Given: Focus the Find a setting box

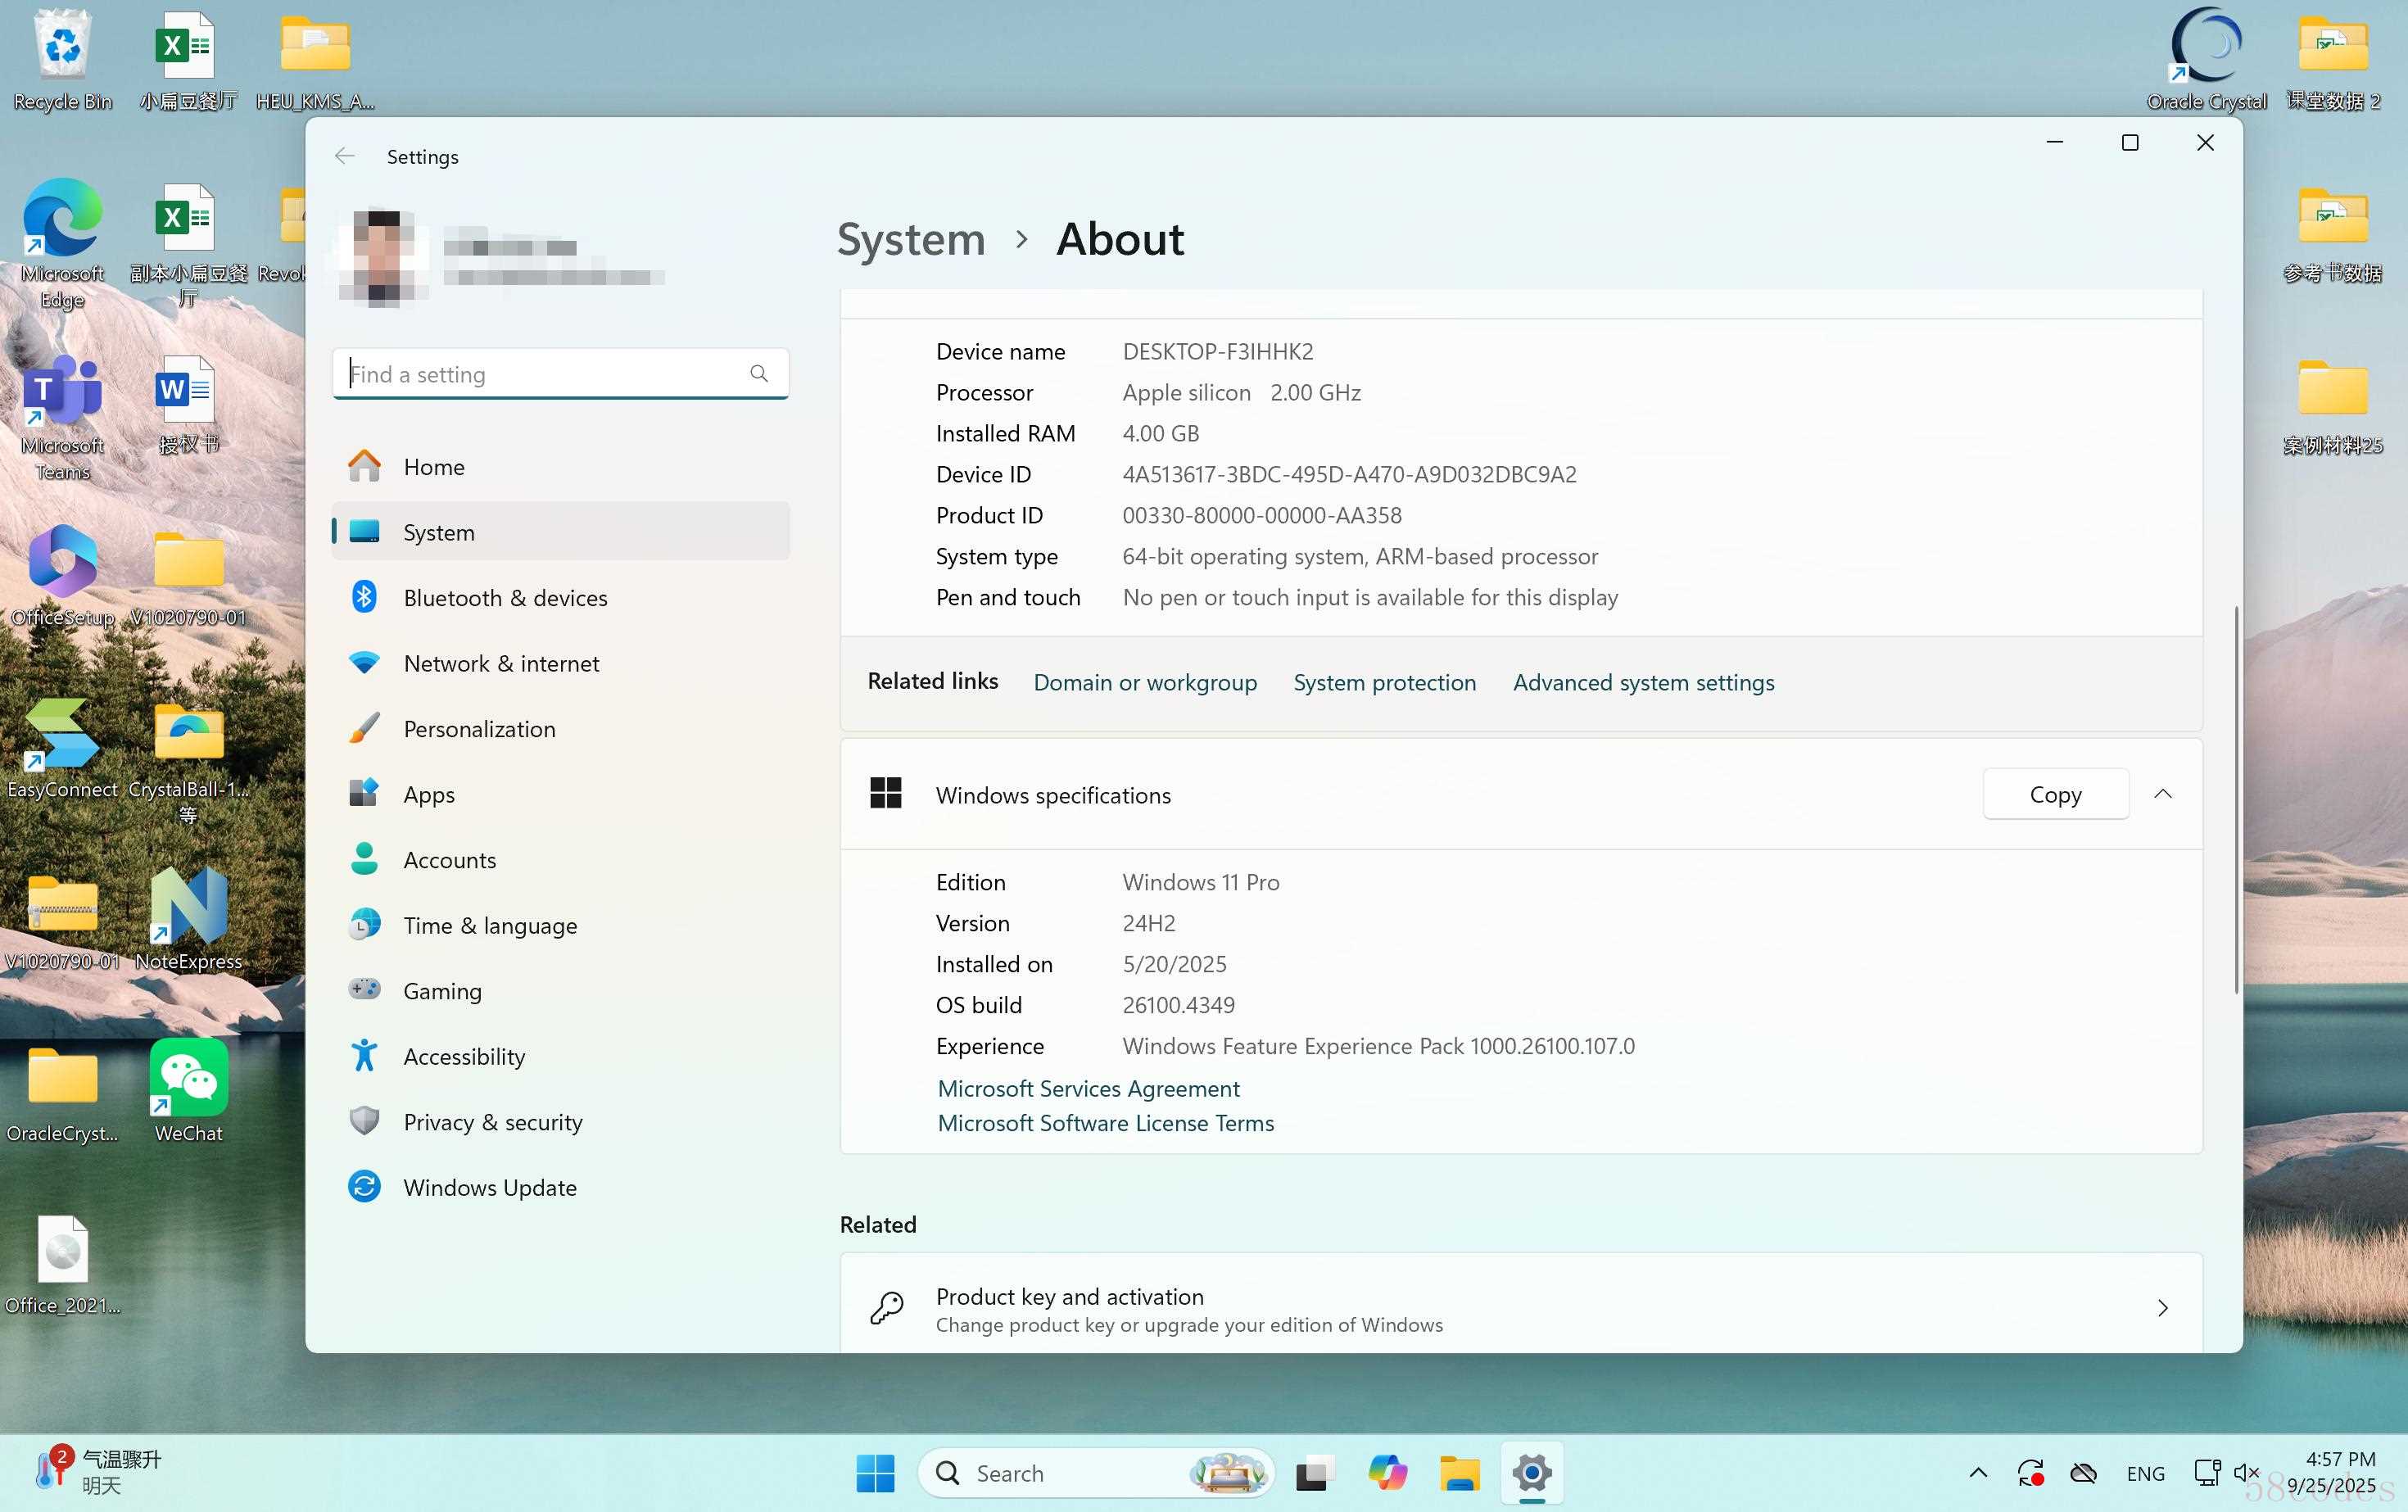Looking at the screenshot, I should click(x=560, y=374).
